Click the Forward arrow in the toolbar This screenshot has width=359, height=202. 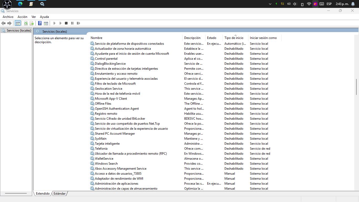coord(9,23)
